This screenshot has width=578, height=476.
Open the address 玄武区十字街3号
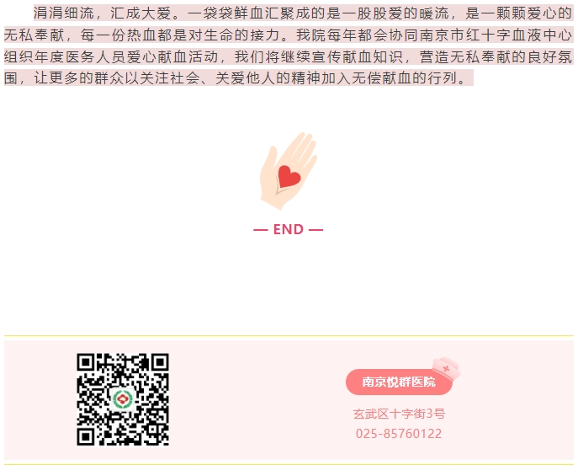(399, 414)
